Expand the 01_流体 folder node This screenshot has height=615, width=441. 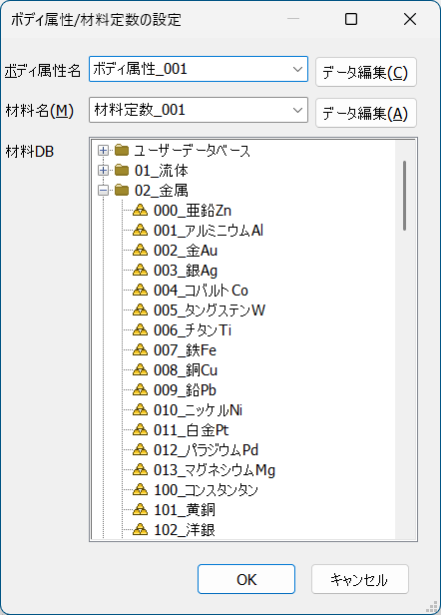pos(103,170)
